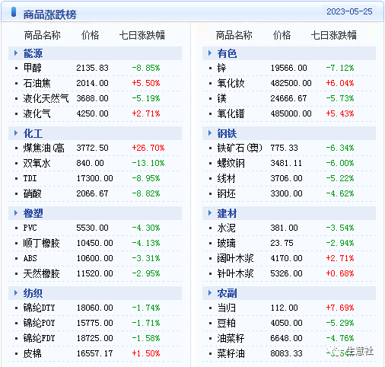The height and width of the screenshot is (367, 385).
Task: Click commodity name 锌
Action: [221, 68]
